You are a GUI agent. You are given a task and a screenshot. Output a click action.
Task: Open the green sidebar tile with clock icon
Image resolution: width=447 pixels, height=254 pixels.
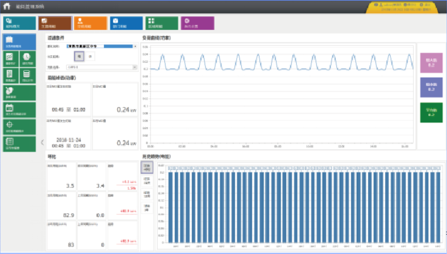coord(28,59)
